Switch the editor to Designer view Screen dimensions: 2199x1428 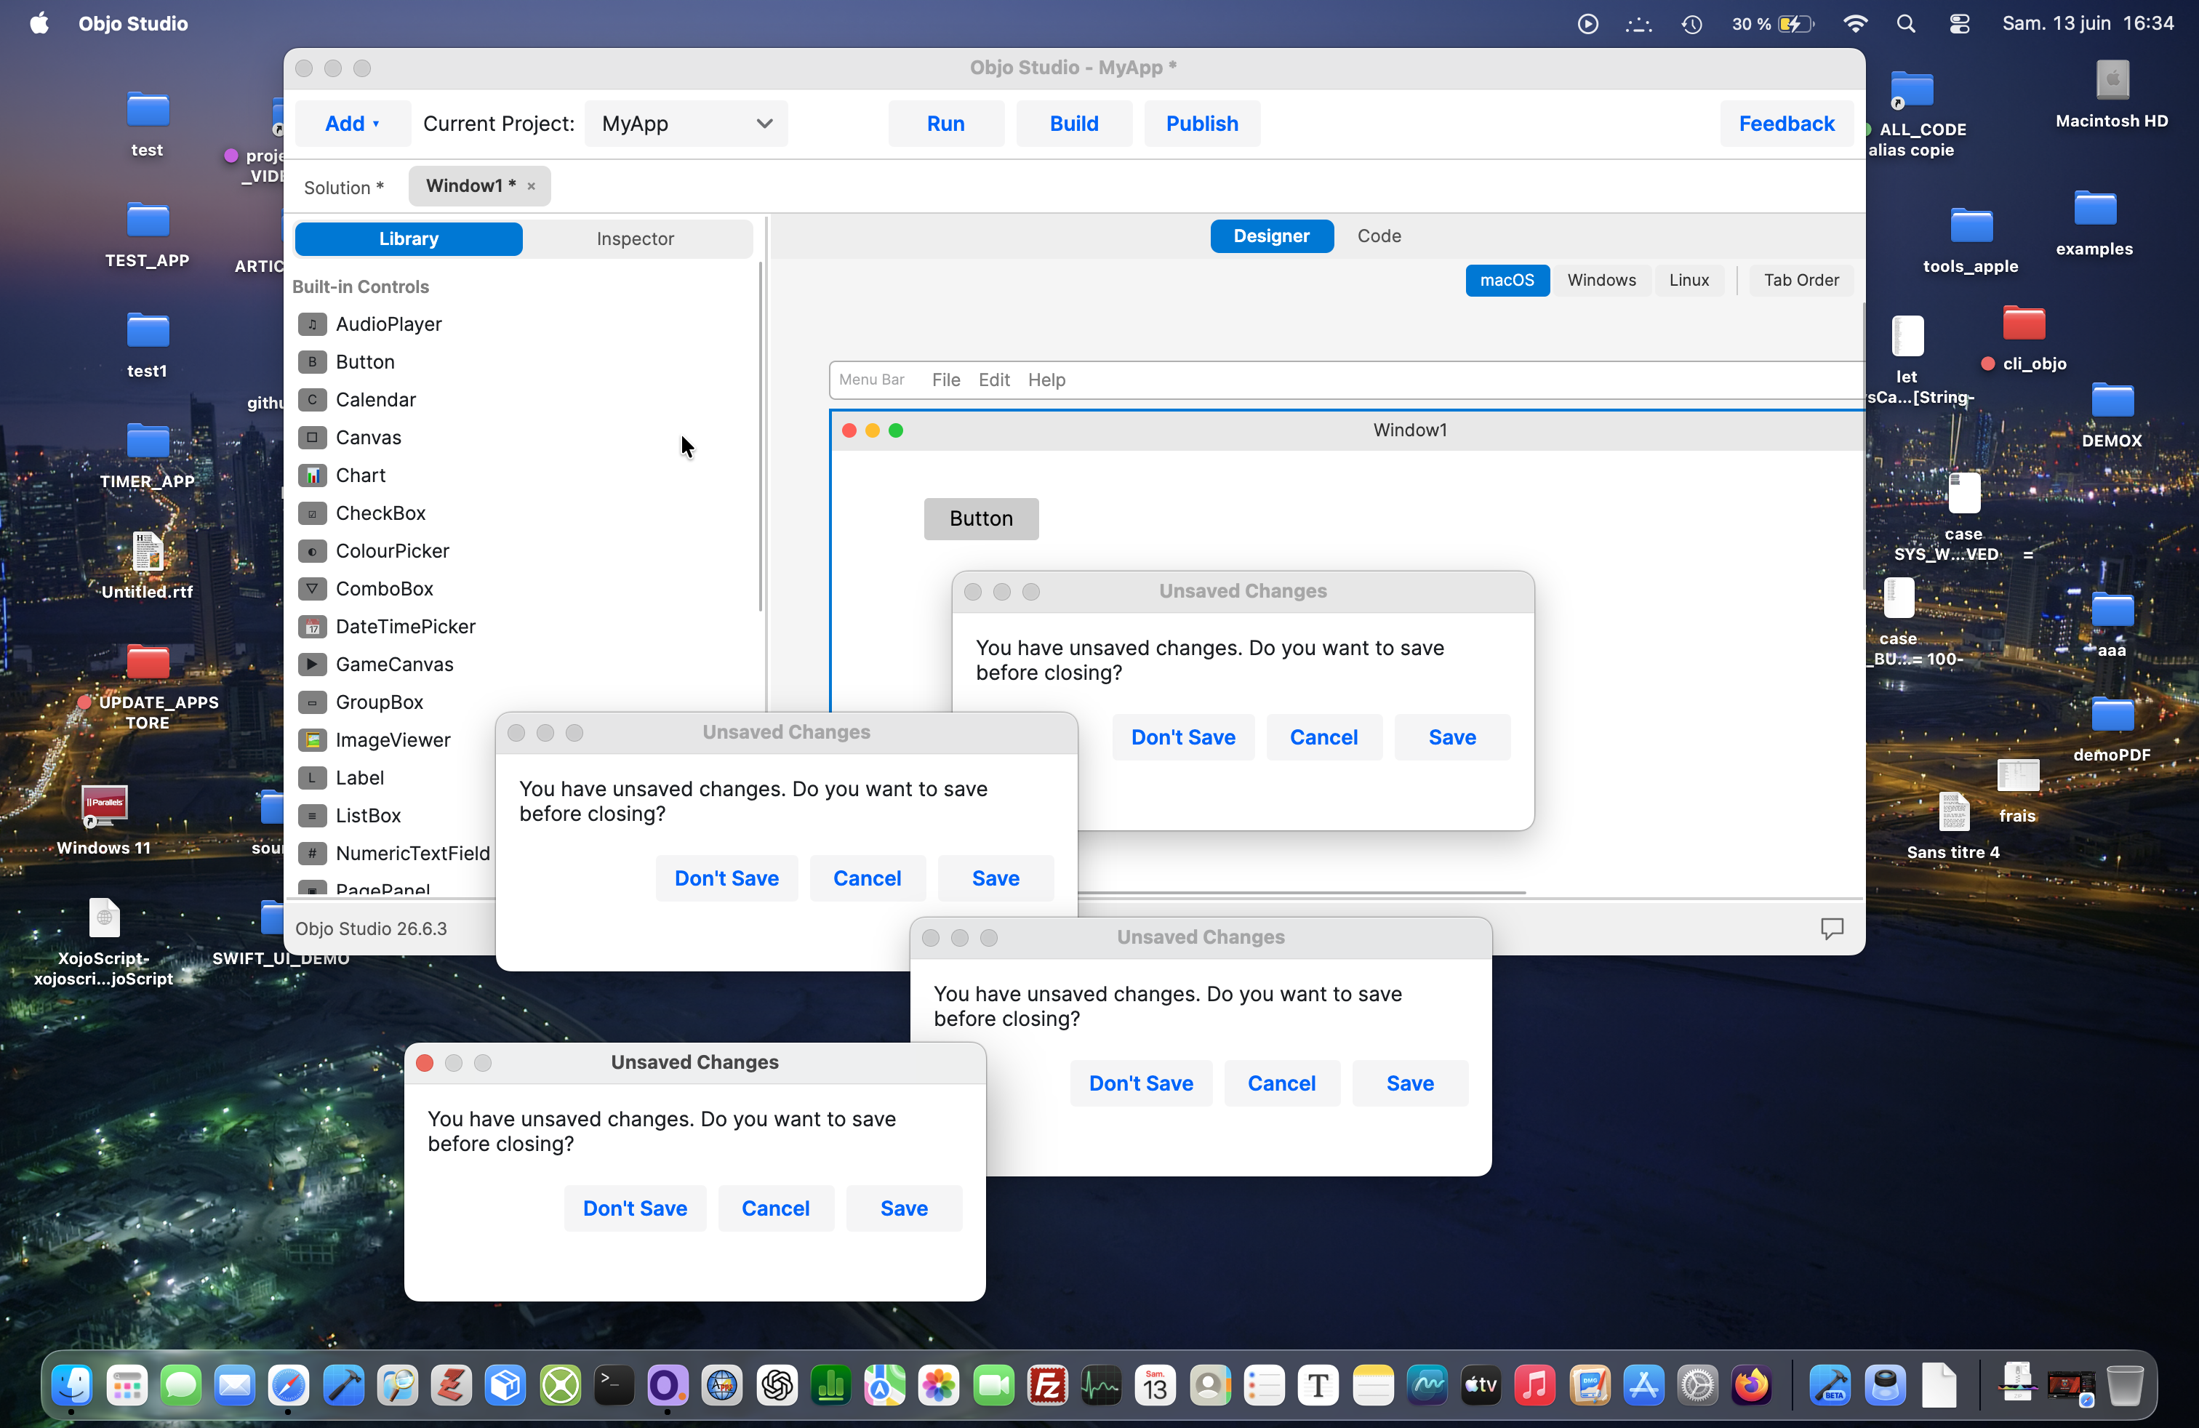point(1271,236)
